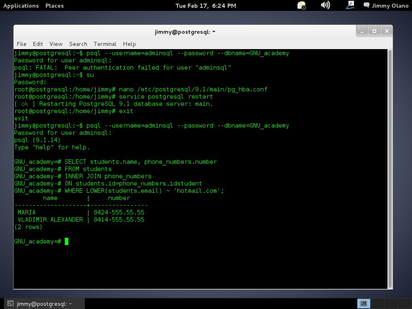Image resolution: width=412 pixels, height=309 pixels.
Task: Open the View menu
Action: pos(56,44)
